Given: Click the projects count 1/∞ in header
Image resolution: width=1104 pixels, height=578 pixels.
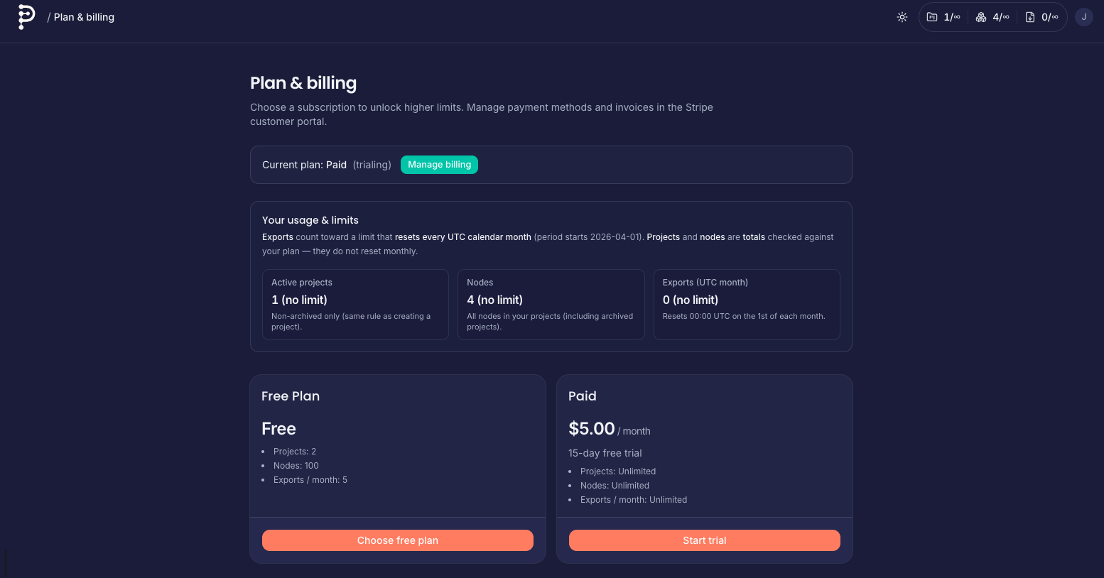Looking at the screenshot, I should click(952, 17).
